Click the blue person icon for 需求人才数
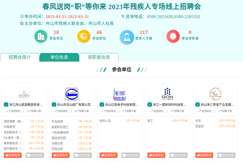Screen dimensions: 243x164 coord(127,37)
